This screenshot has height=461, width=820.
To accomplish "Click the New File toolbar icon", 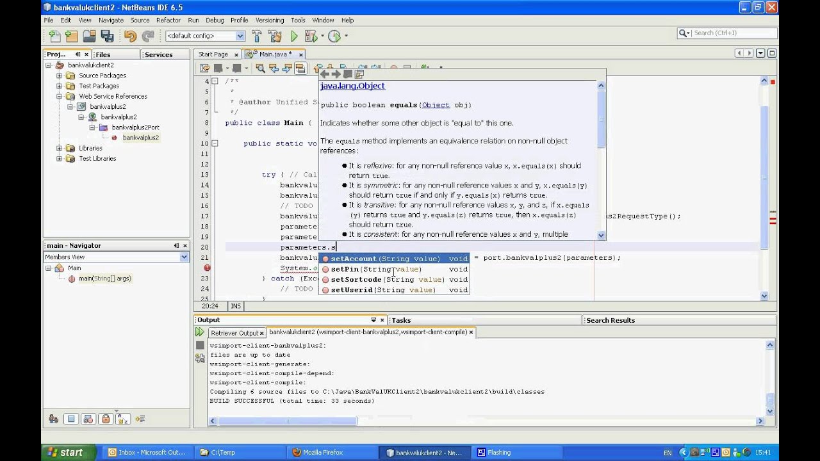I will click(x=54, y=36).
